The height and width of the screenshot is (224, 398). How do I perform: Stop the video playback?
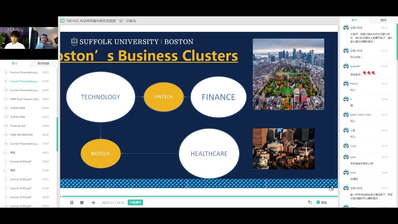click(x=82, y=203)
